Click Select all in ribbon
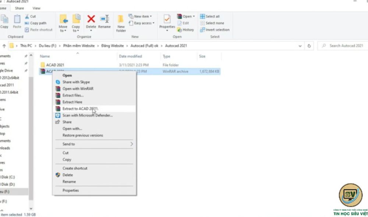 [210, 17]
